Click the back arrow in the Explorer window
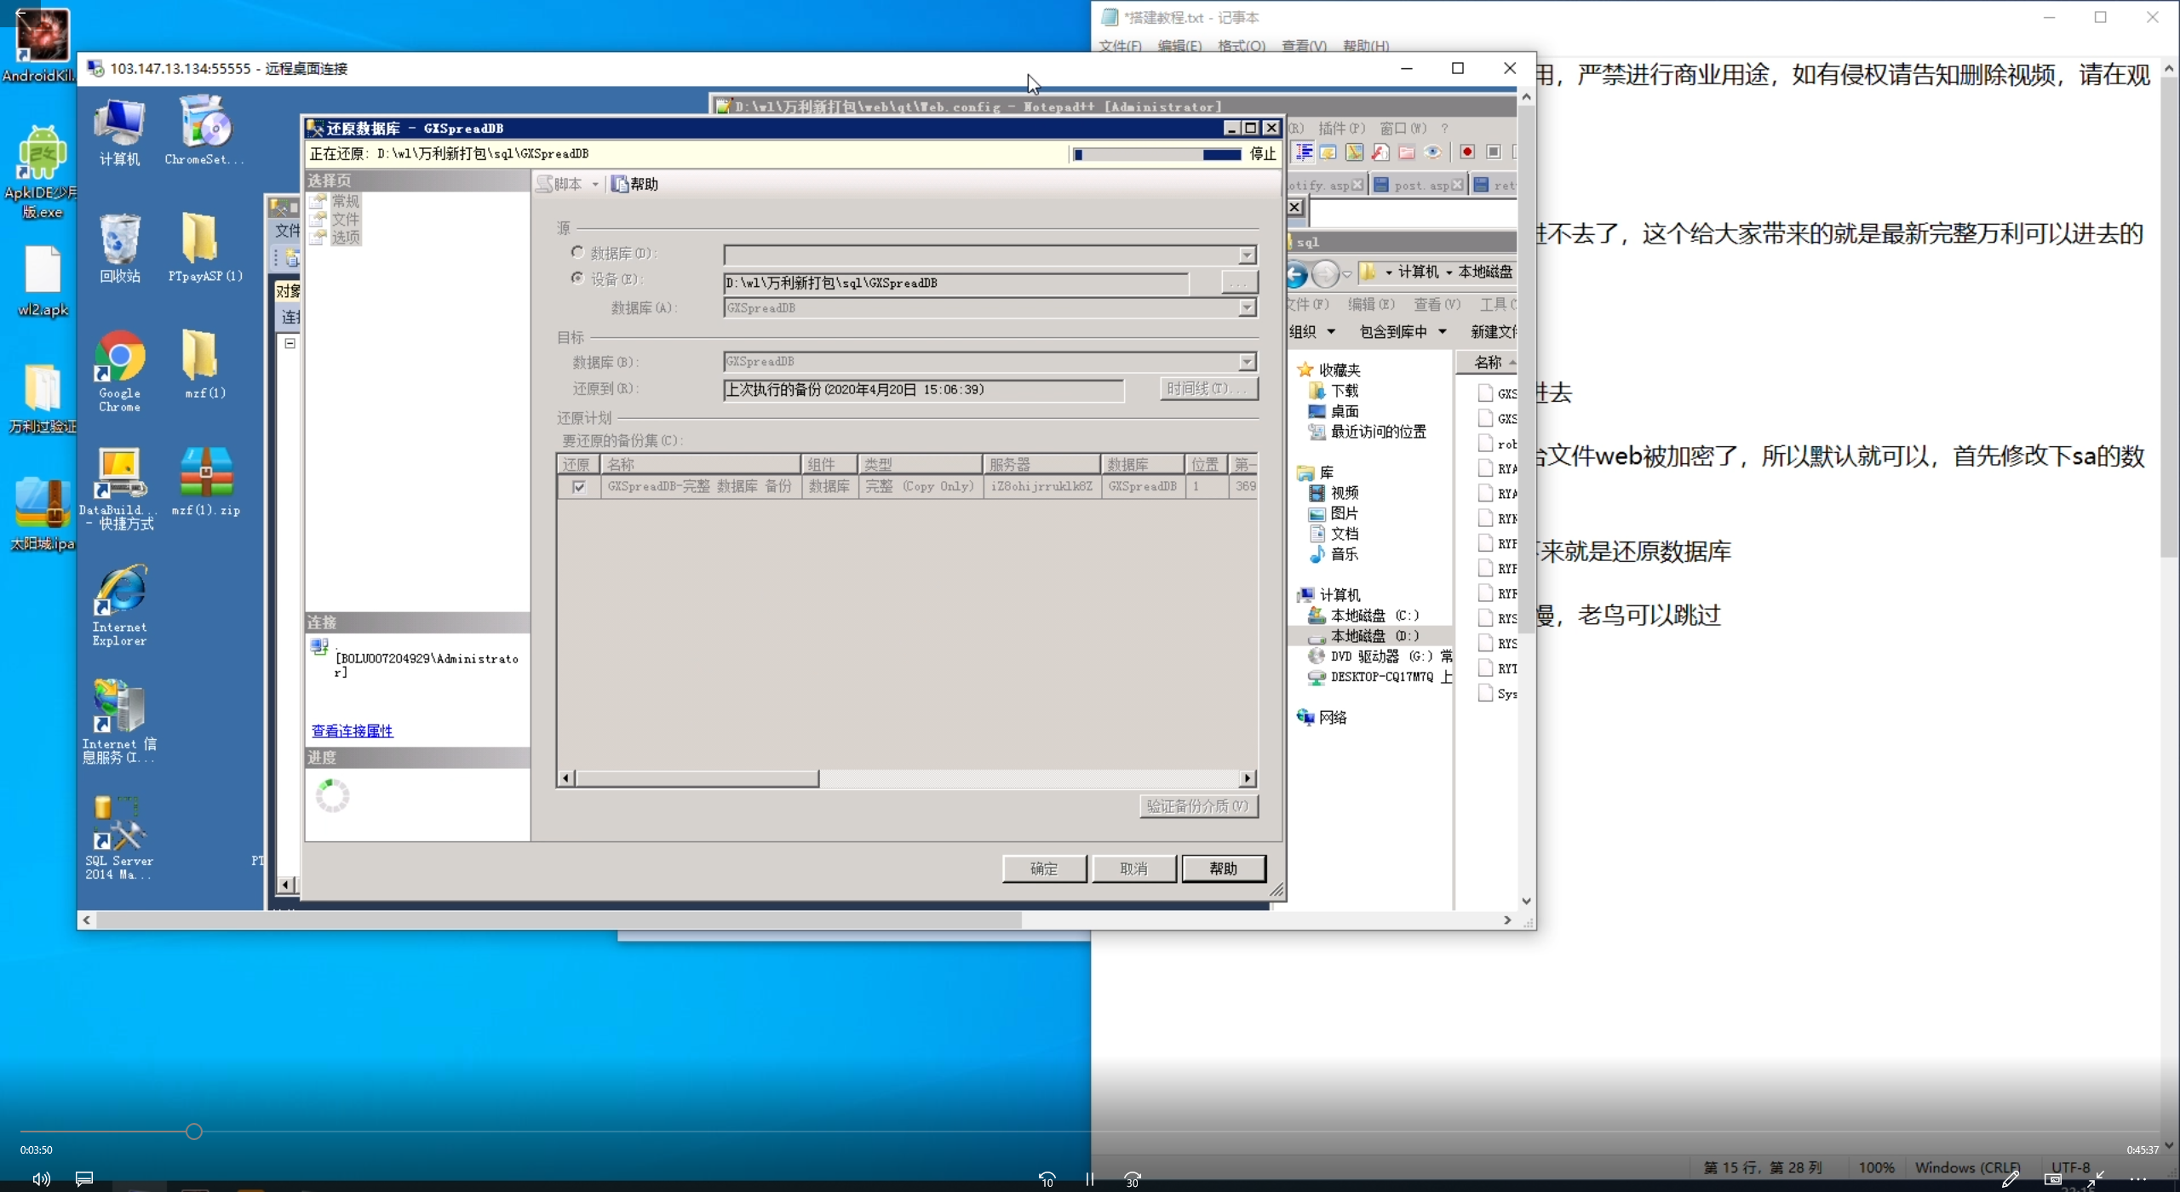The height and width of the screenshot is (1192, 2180). (x=1296, y=273)
